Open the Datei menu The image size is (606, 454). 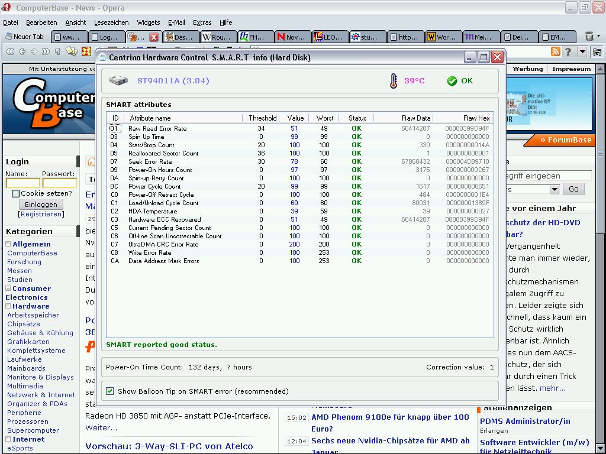coord(11,22)
